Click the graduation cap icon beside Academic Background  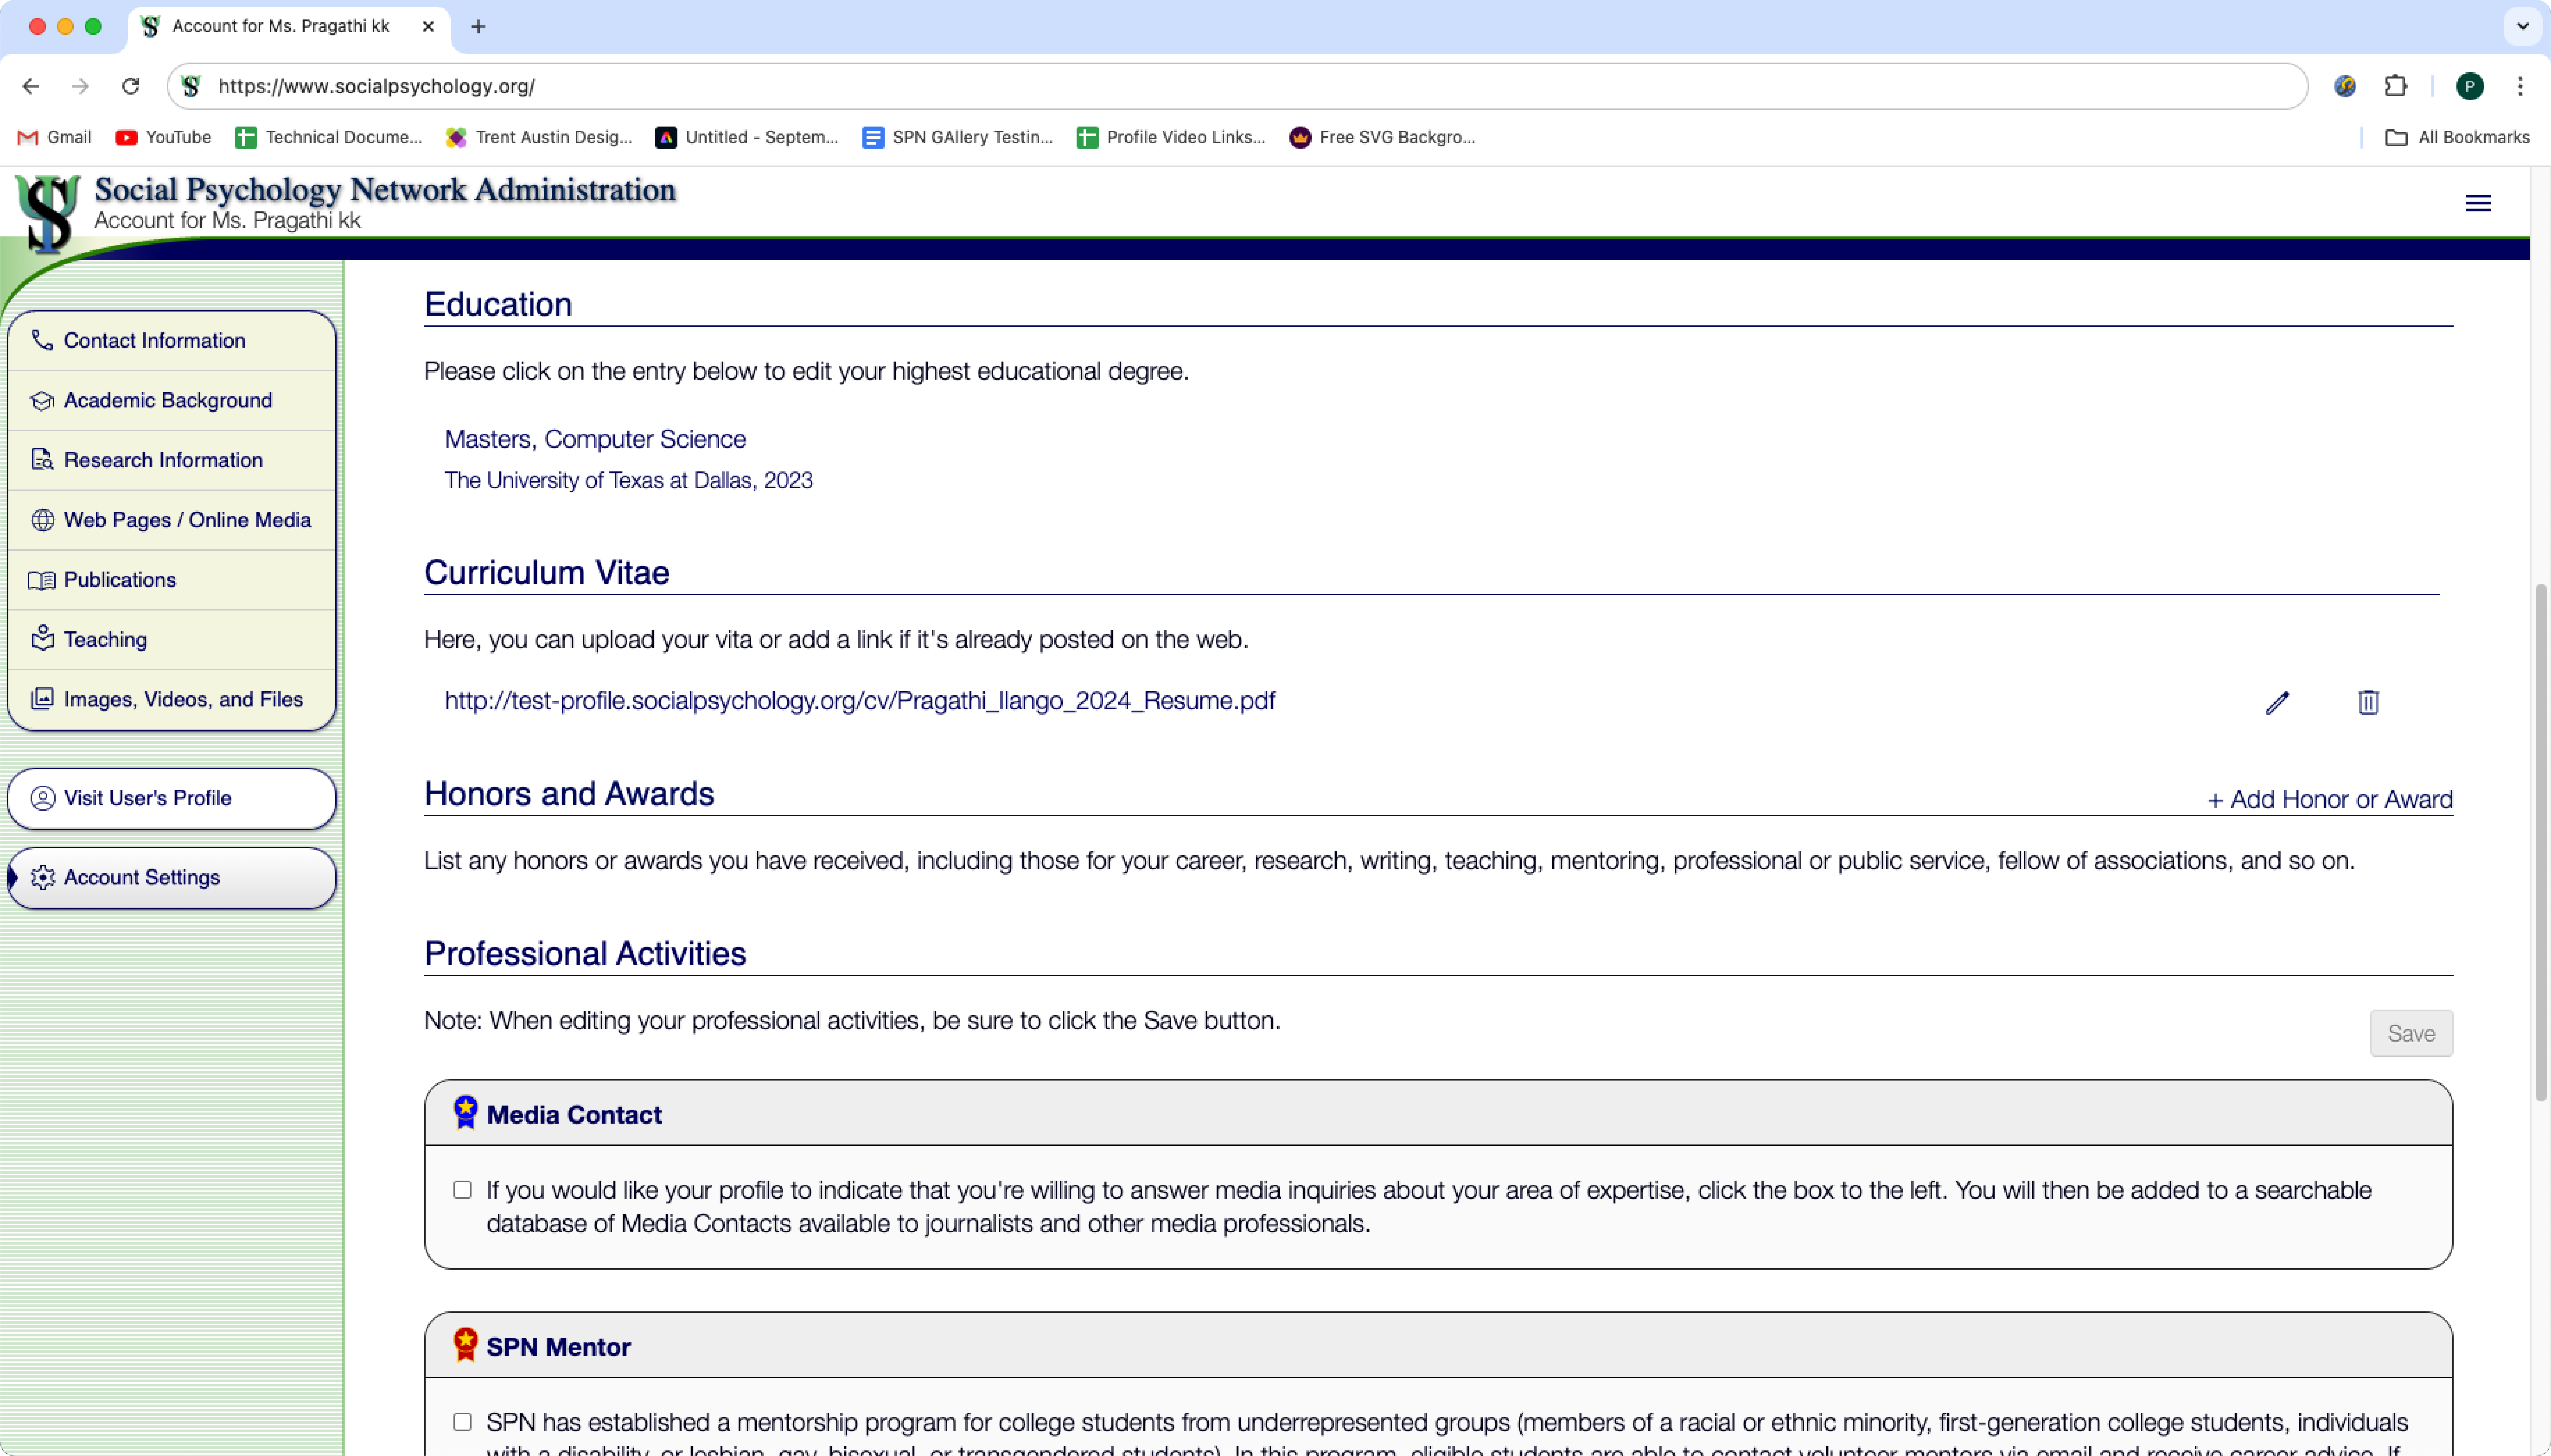coord(42,400)
